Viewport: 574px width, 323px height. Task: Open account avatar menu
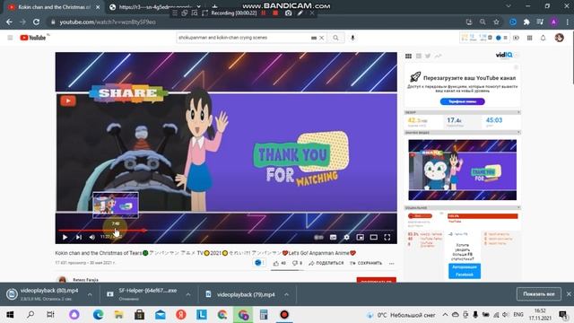pos(559,38)
